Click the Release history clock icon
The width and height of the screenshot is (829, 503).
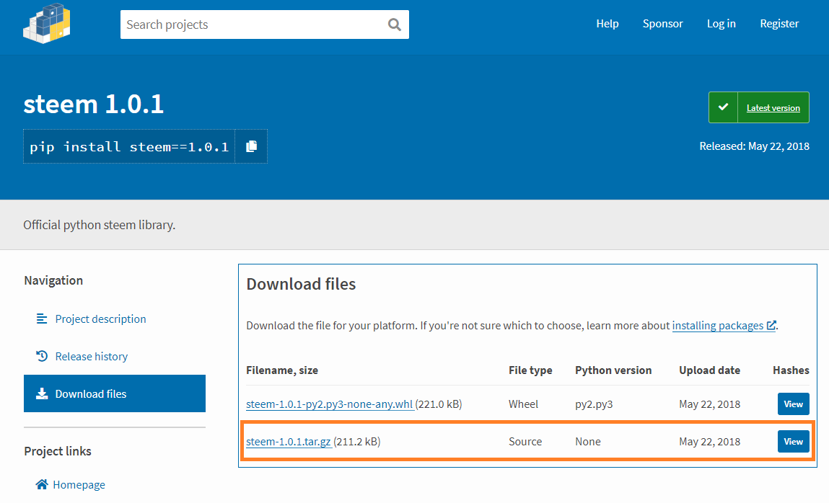[x=42, y=356]
